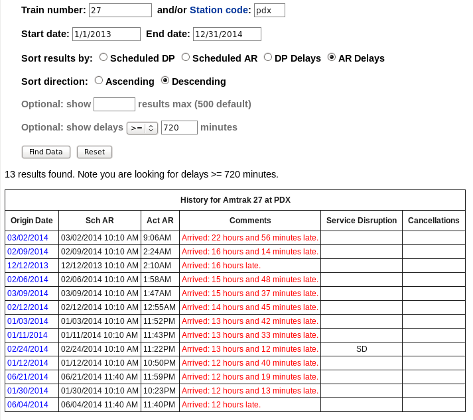Open origin date 02/06/2014 link

coord(28,280)
